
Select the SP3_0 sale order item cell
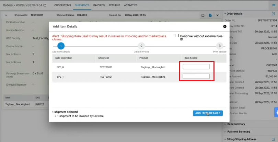click(x=60, y=67)
